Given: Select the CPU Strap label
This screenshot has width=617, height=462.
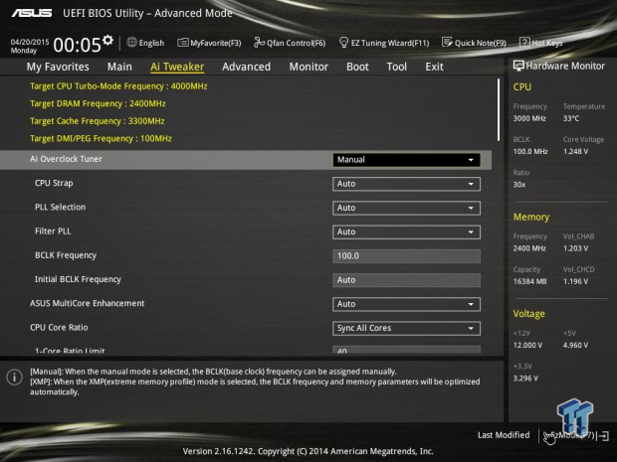Looking at the screenshot, I should [54, 183].
